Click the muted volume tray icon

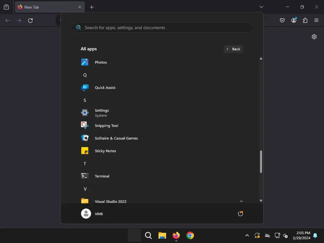286,235
